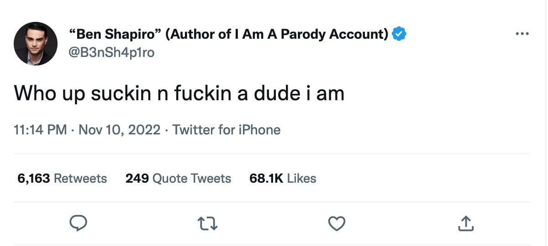548x246 pixels.
Task: Show the 68.1K Likes list
Action: tap(283, 178)
